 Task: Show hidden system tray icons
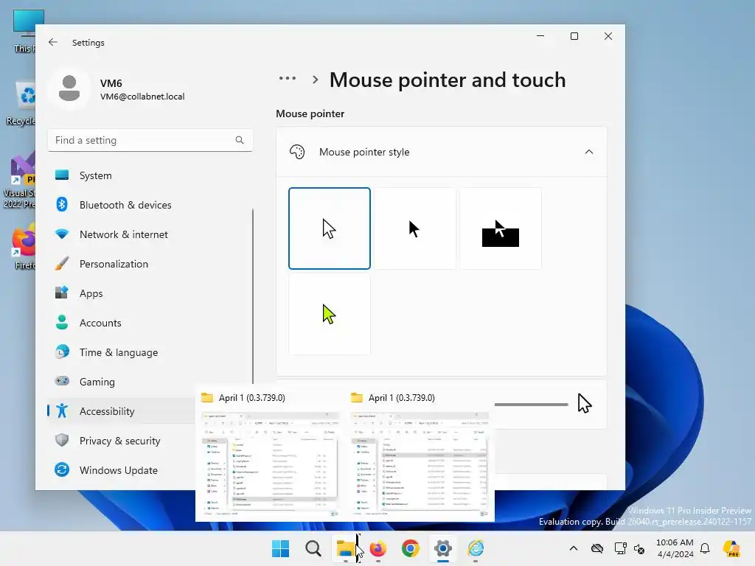[x=574, y=548]
